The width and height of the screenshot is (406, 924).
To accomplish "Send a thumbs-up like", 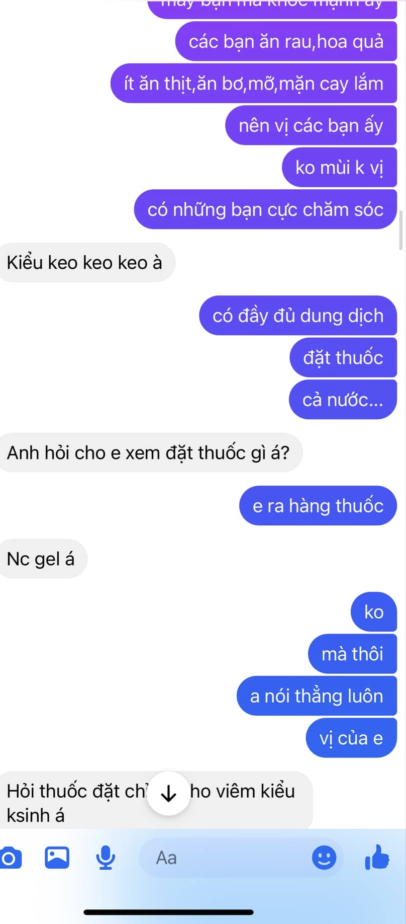I will 377,857.
